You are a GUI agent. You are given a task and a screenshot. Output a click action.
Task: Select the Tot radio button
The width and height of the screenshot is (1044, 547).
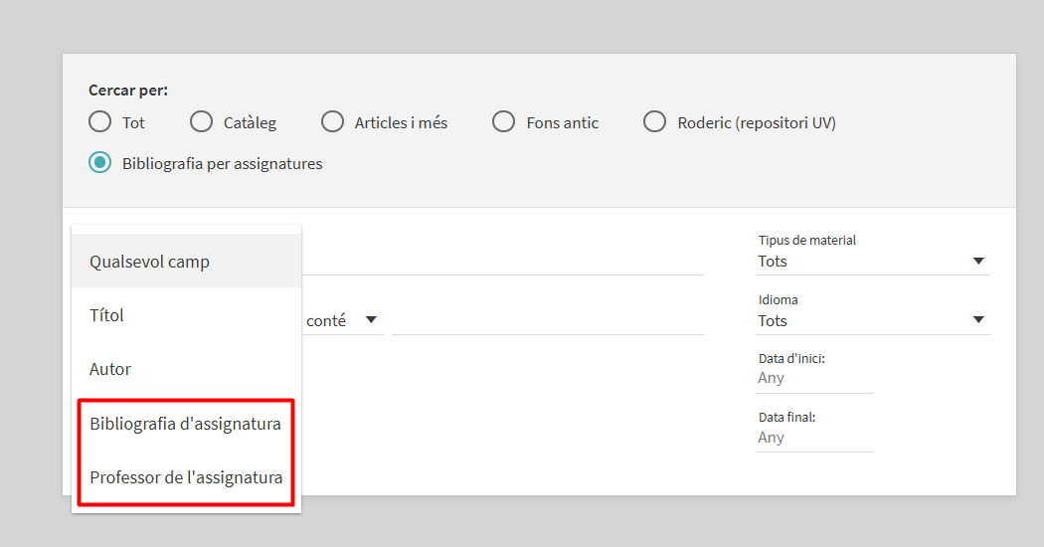(x=99, y=122)
